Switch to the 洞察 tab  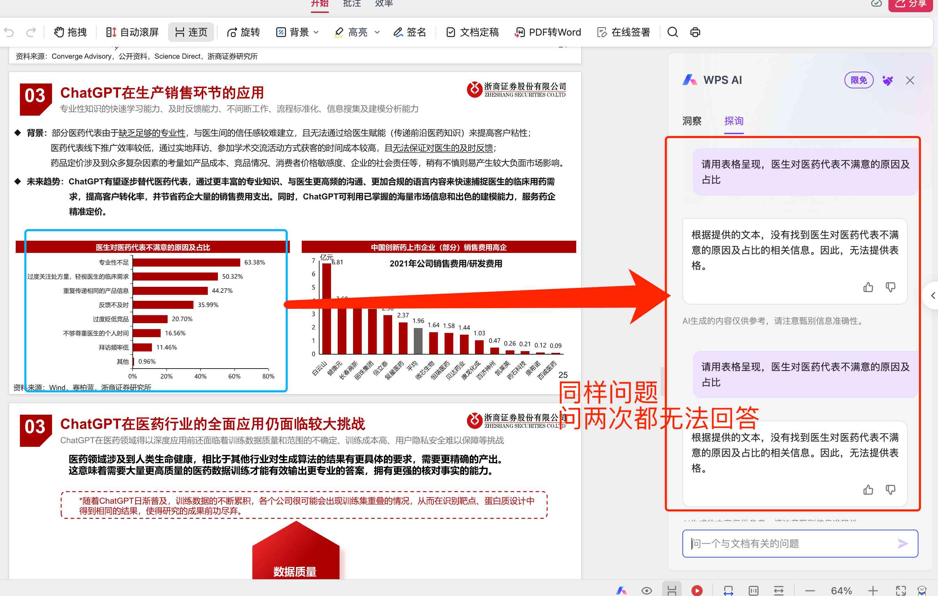pos(692,121)
